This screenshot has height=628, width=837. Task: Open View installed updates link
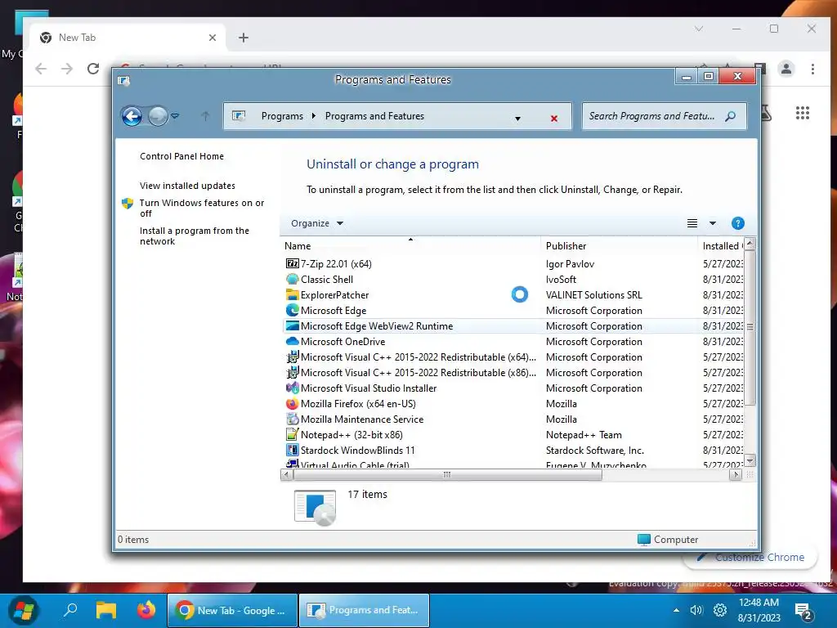click(x=187, y=186)
